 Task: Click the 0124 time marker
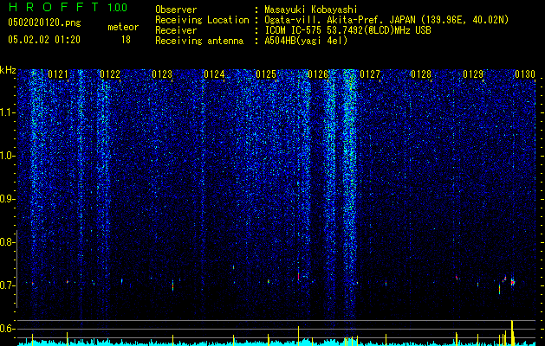pyautogui.click(x=214, y=74)
